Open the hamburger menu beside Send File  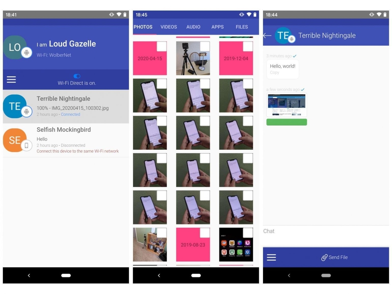271,257
